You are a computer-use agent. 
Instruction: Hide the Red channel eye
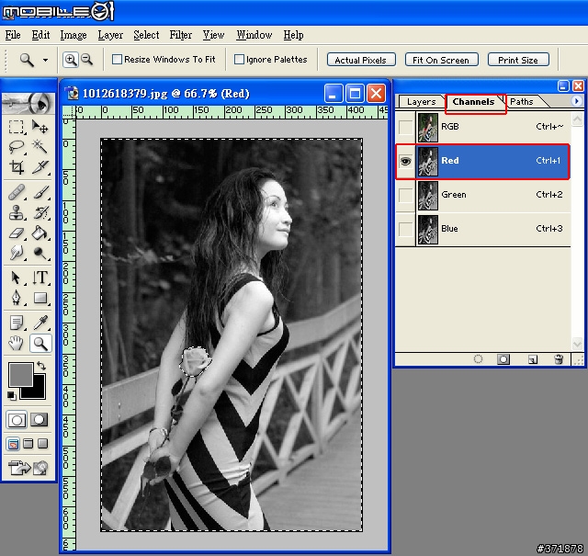[405, 162]
